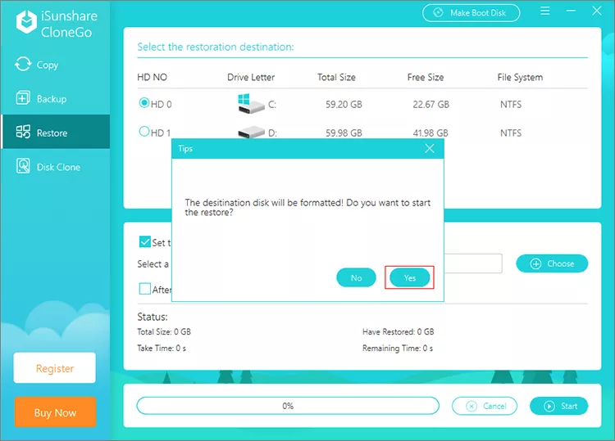615x441 pixels.
Task: Click the Backup plus icon in the sidebar
Action: coord(23,98)
